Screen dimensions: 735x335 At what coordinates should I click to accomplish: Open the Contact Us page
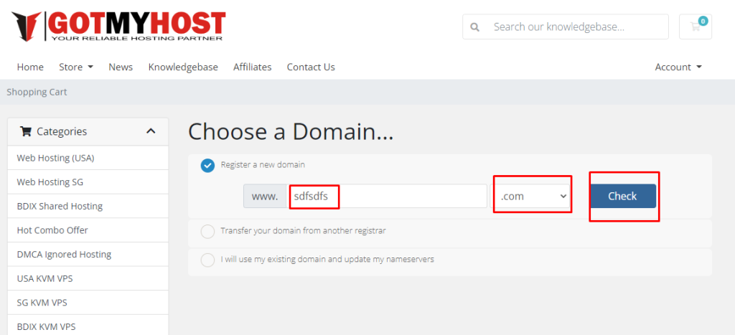pos(311,67)
